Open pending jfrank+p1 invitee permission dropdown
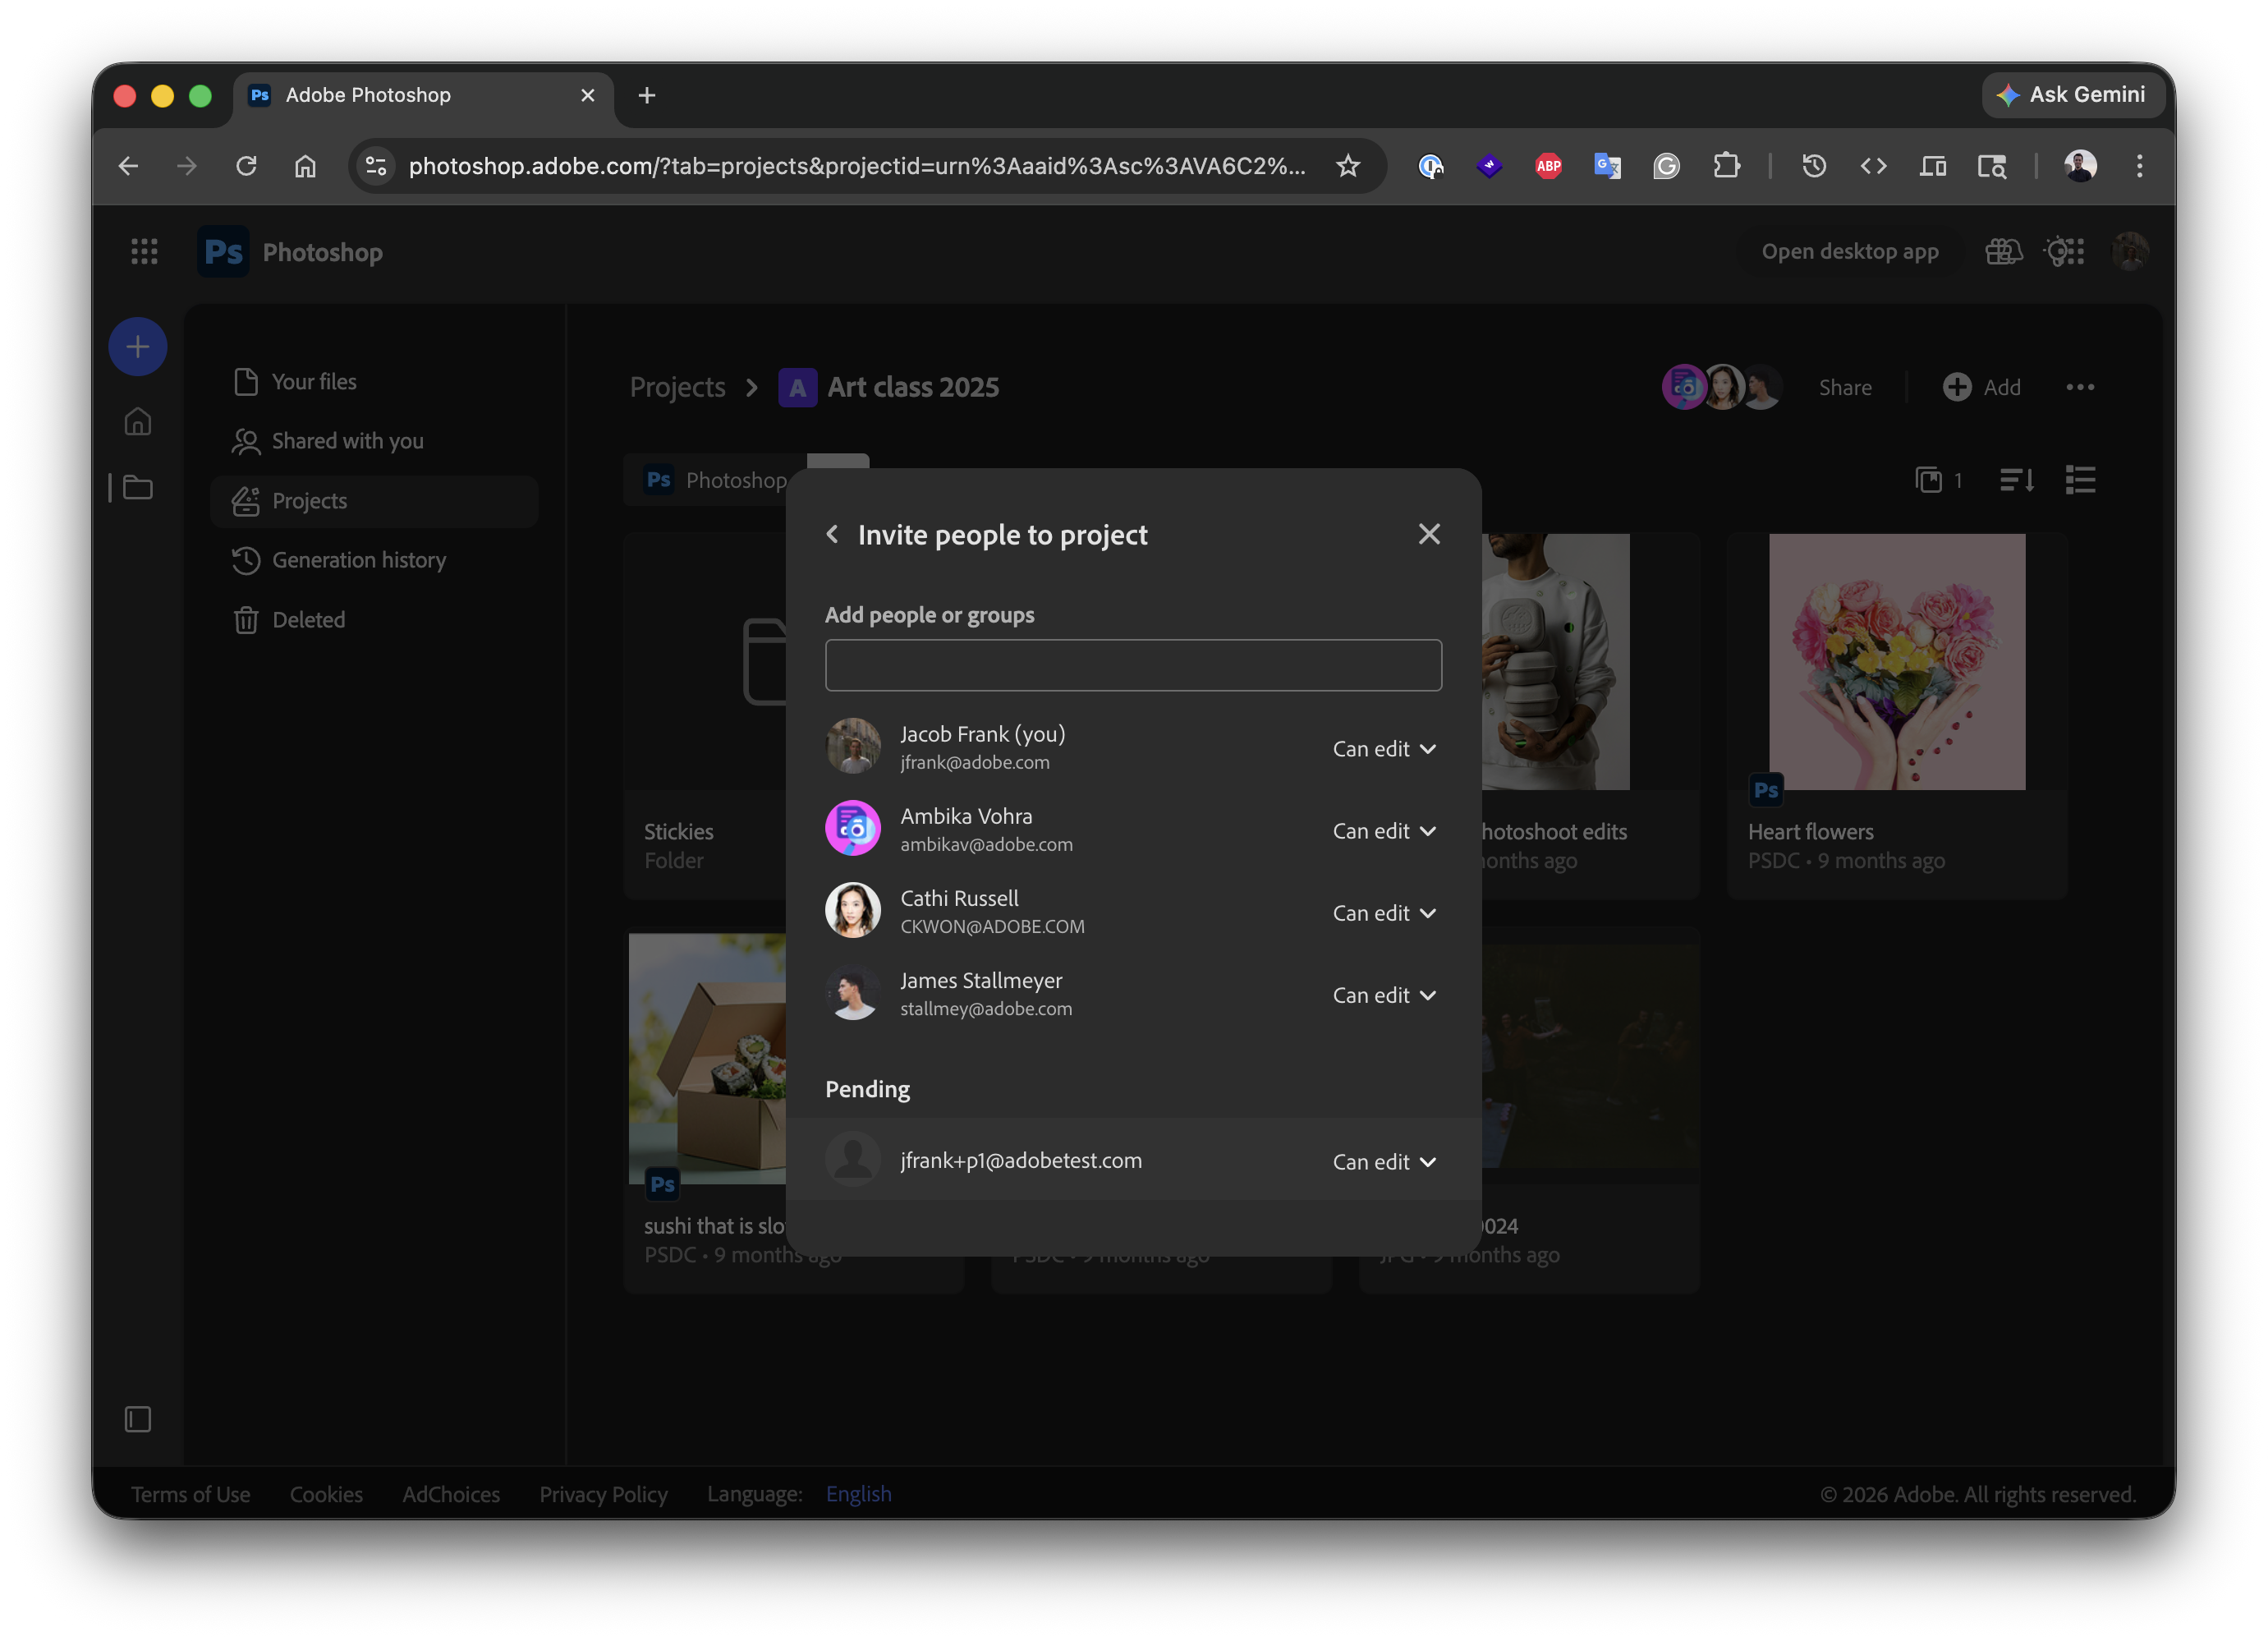 1384,1161
